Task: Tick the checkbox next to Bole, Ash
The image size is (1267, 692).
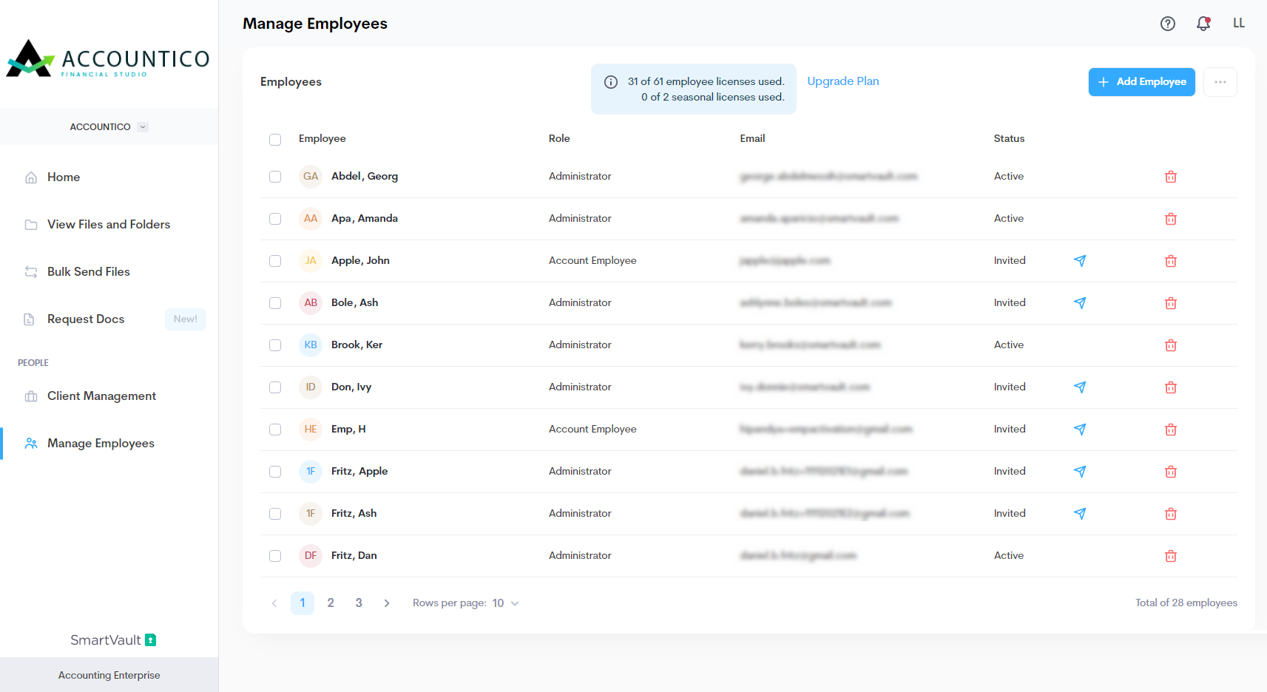Action: (x=275, y=303)
